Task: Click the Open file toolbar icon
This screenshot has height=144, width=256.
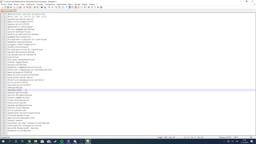Action: click(x=5, y=7)
